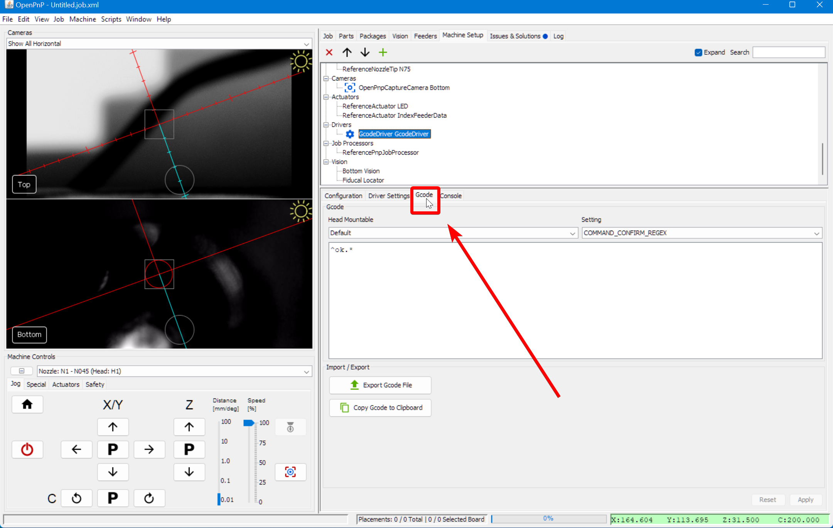Collapse the Drivers tree node
This screenshot has width=833, height=528.
point(326,125)
